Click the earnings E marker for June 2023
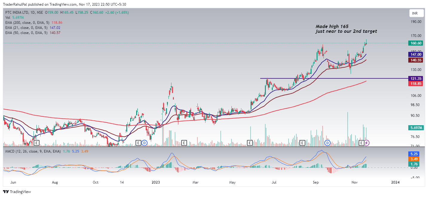This screenshot has height=197, width=428. click(x=250, y=143)
